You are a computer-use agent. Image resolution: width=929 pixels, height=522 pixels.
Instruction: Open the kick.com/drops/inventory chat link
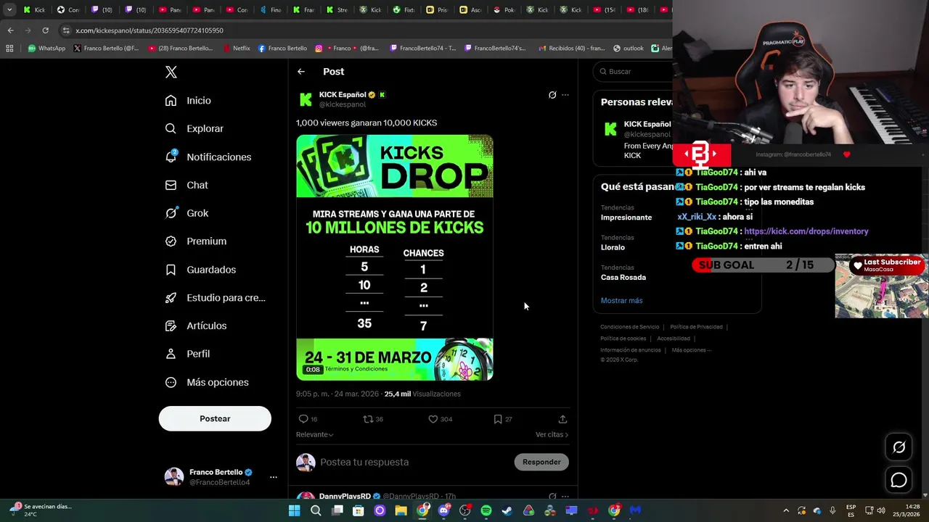click(806, 231)
